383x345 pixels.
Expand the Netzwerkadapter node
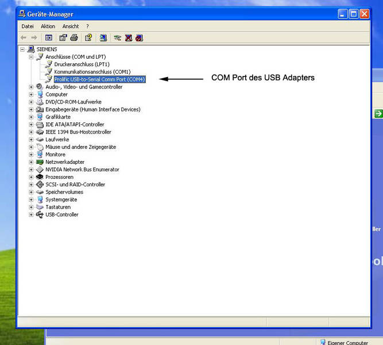[31, 162]
